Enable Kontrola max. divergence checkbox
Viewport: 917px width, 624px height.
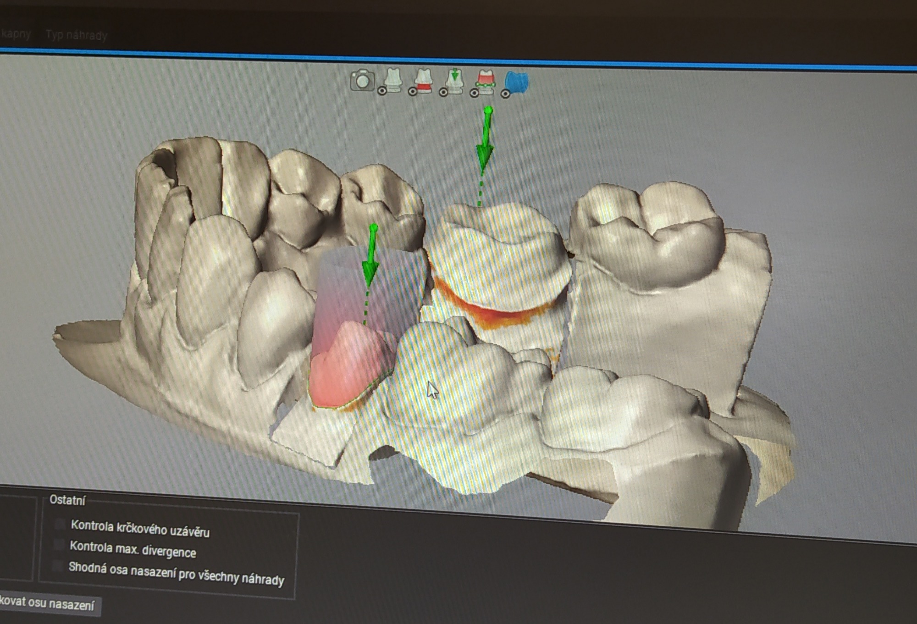[x=59, y=545]
